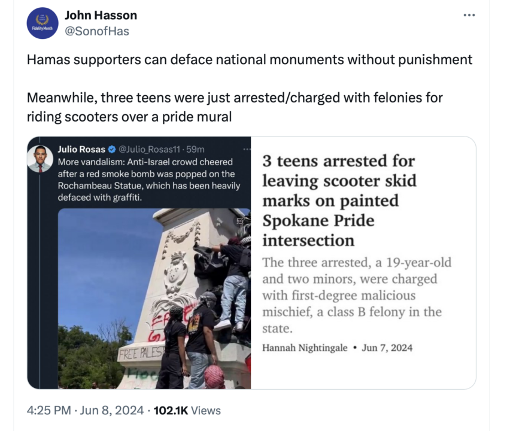Screen dimensions: 507x431
Task: Click the captions-off icon on the statue video
Action: 240,221
